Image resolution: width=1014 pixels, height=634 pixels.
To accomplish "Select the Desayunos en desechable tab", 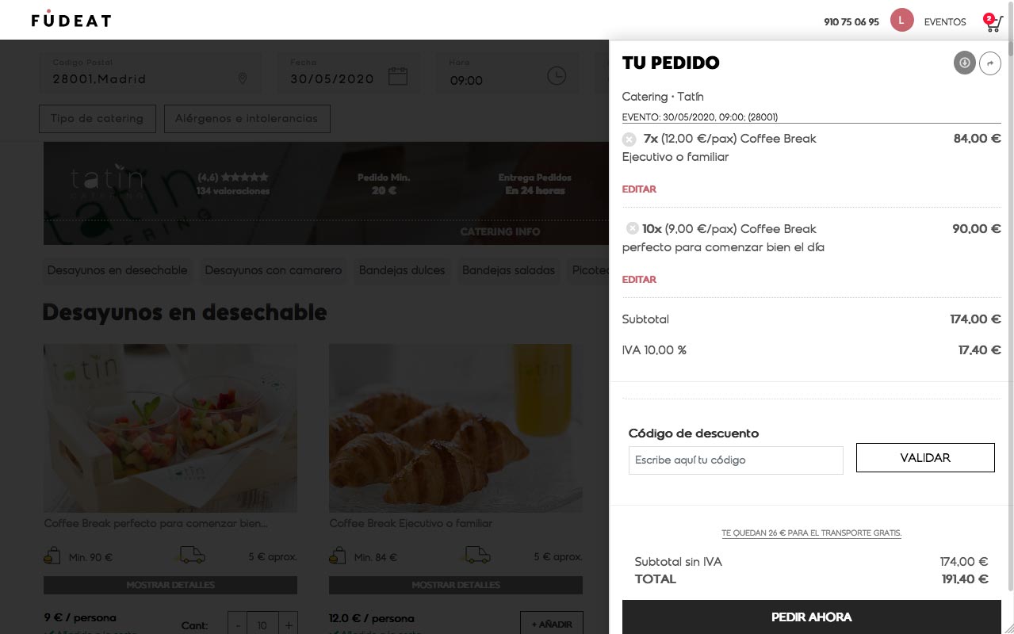I will [117, 270].
